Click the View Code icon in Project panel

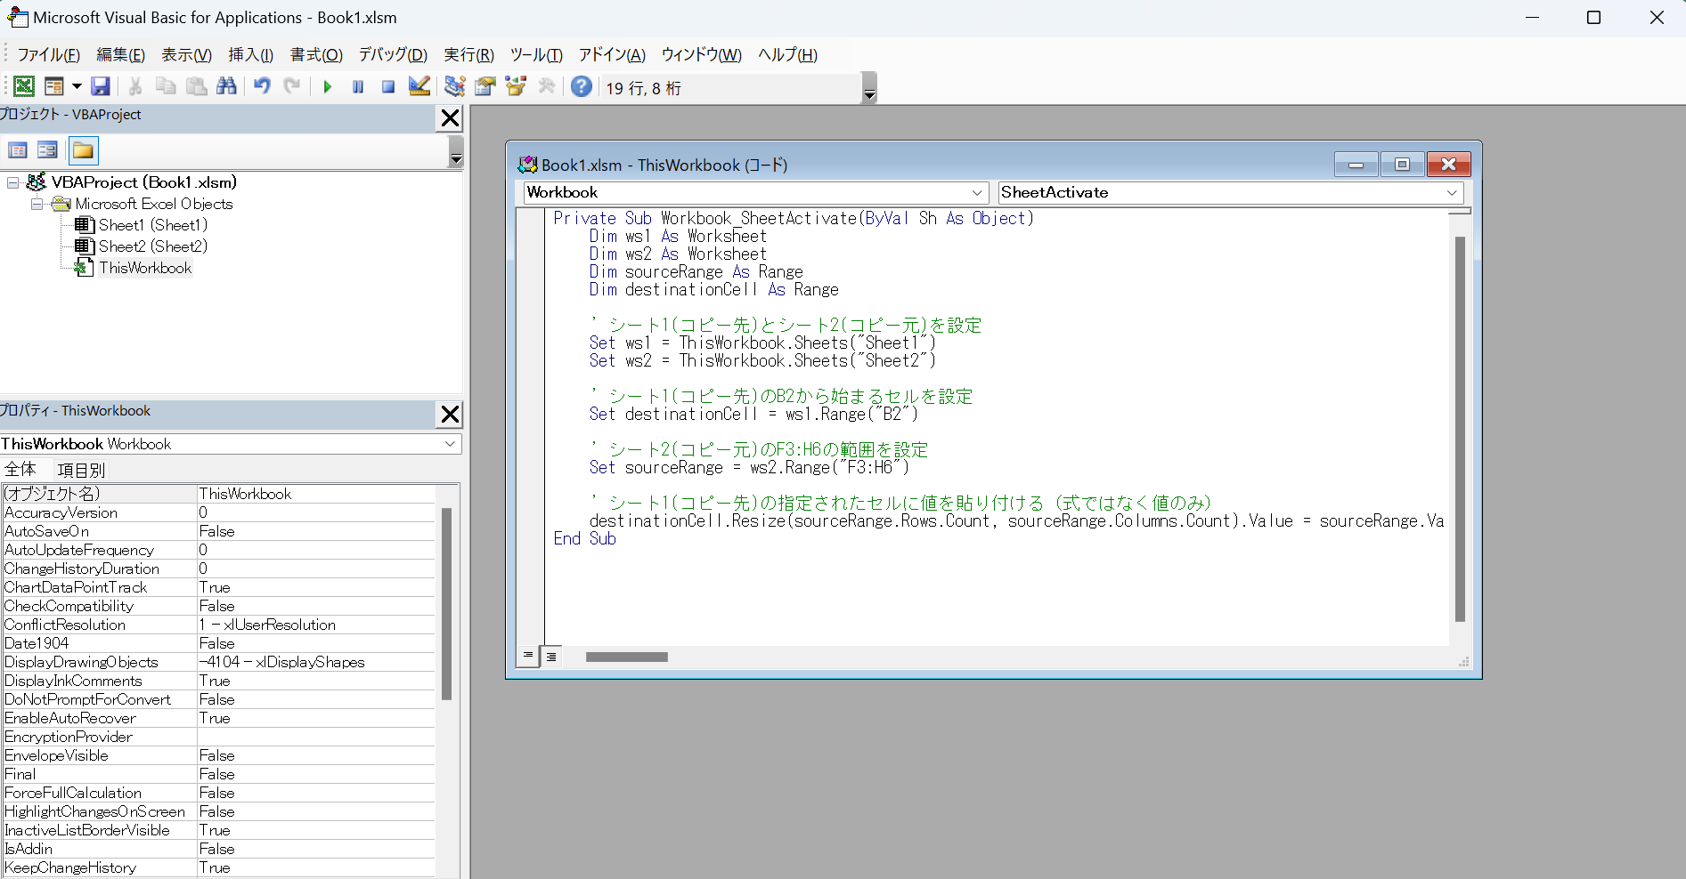tap(18, 150)
